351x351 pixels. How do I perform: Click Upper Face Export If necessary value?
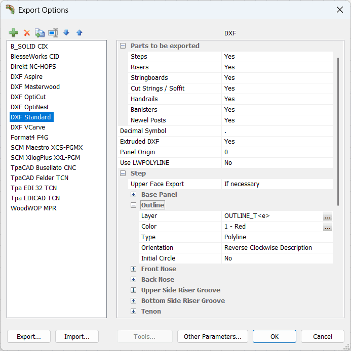[277, 184]
